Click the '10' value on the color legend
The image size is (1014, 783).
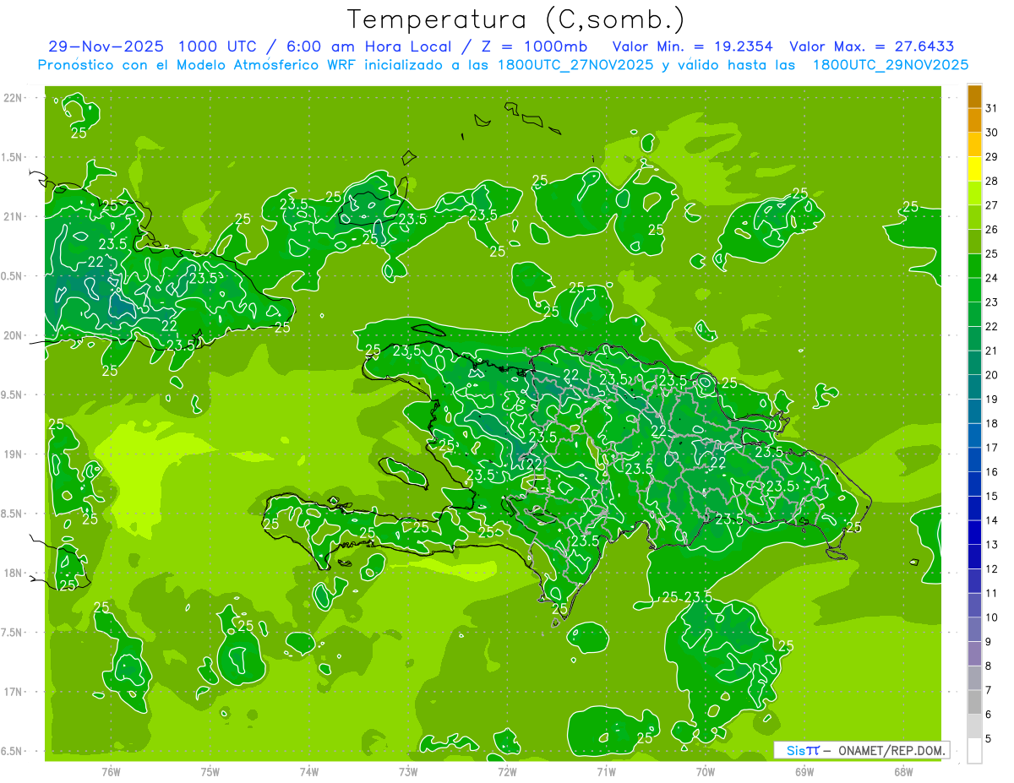(991, 617)
